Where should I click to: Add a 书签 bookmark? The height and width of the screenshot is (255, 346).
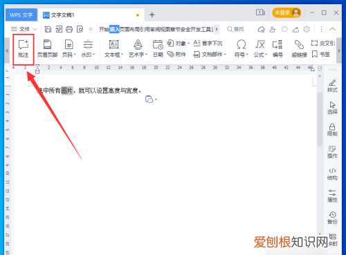(321, 55)
